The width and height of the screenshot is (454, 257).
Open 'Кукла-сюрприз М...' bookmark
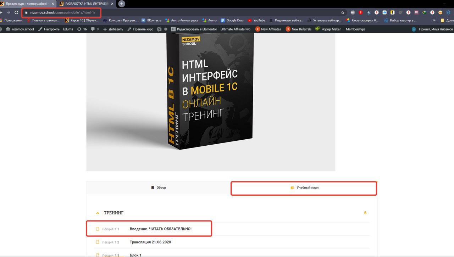click(x=362, y=20)
